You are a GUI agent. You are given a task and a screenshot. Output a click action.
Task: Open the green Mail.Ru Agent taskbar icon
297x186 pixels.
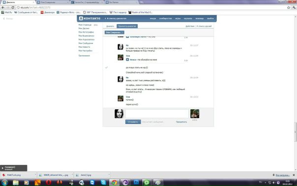tap(147, 183)
